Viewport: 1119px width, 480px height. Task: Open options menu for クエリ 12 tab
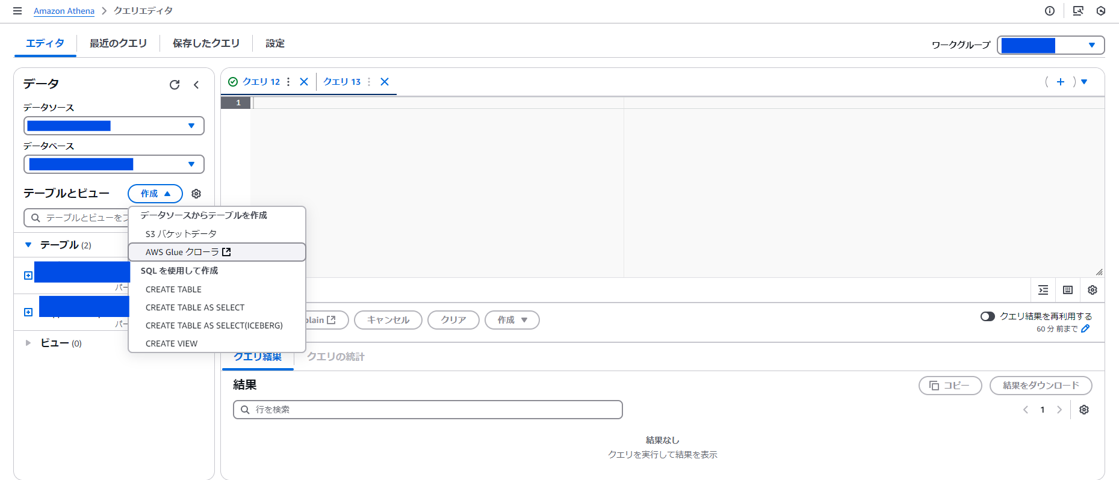[288, 82]
